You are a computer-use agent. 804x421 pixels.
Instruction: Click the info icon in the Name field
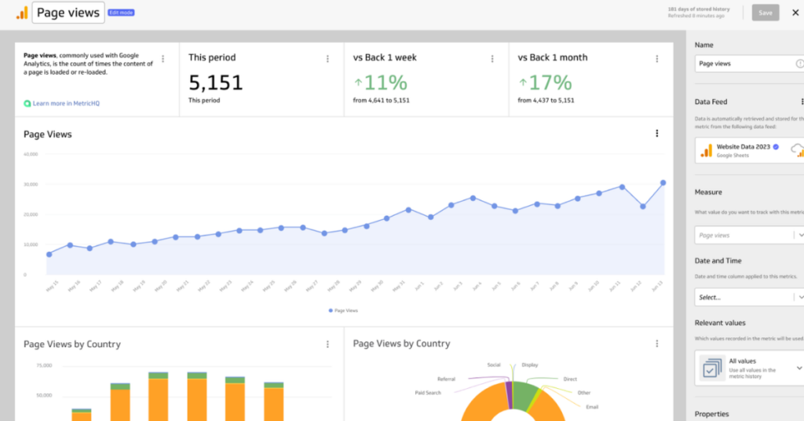pos(799,64)
